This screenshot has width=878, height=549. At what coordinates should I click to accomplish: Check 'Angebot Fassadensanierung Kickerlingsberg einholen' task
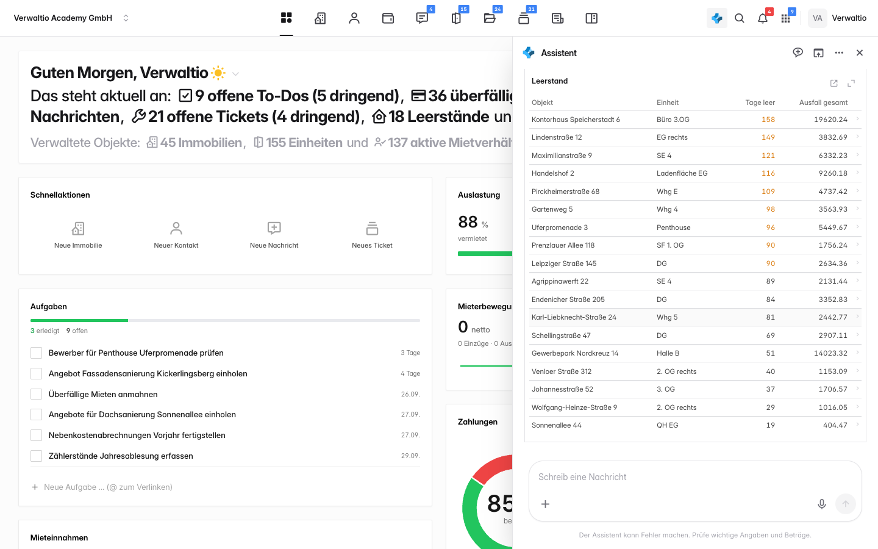[37, 373]
